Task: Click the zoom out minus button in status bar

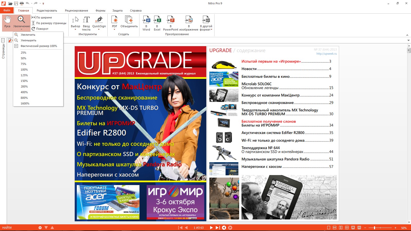Action: [x=365, y=228]
